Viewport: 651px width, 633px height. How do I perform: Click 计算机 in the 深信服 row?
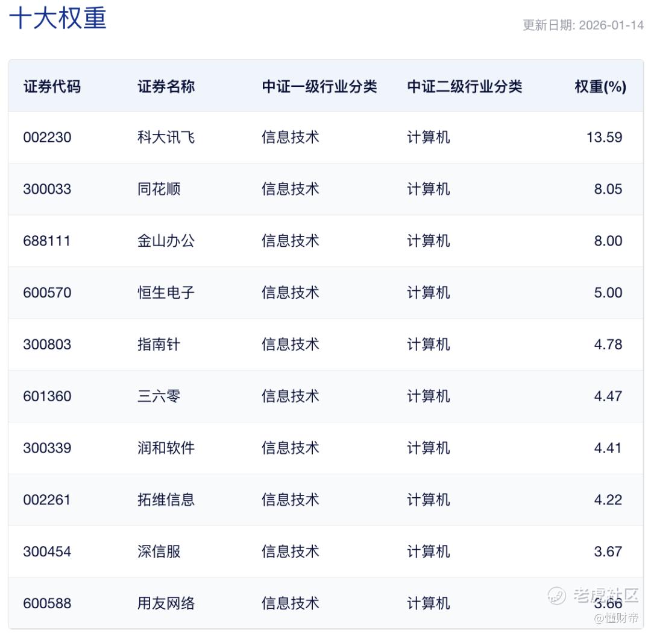click(x=429, y=552)
